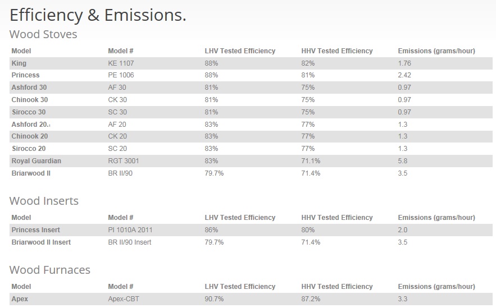Click Briarwood II in Wood Stoves table
This screenshot has width=496, height=308.
point(31,173)
